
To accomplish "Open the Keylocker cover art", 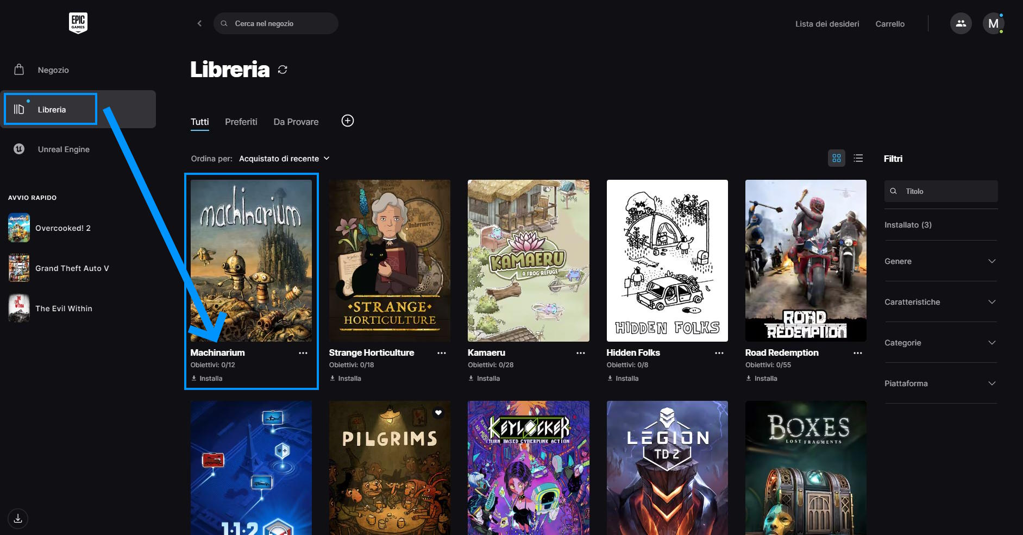I will click(x=529, y=468).
